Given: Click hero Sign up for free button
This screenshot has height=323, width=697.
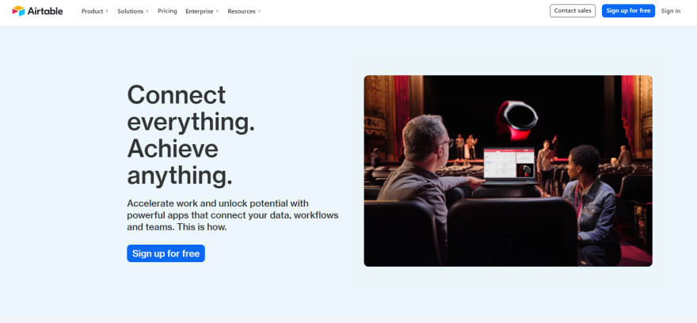Looking at the screenshot, I should 166,253.
